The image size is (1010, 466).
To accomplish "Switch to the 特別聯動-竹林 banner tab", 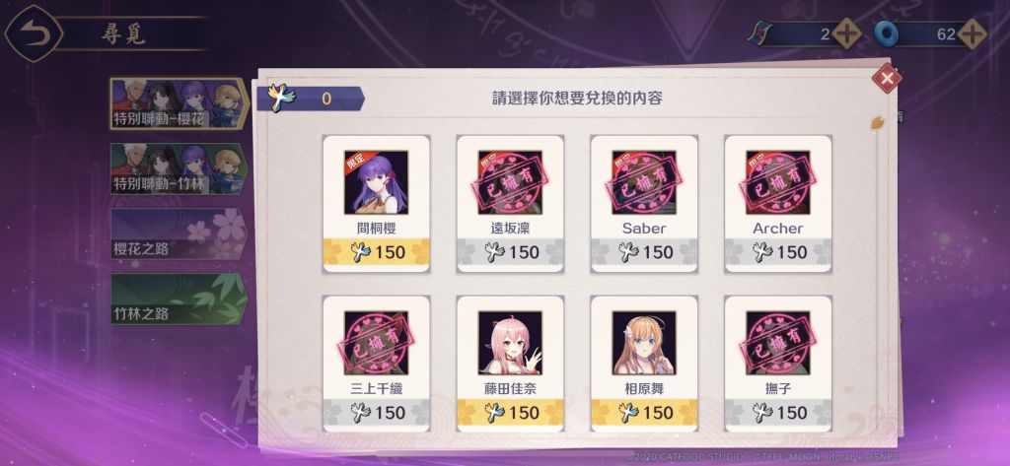I will click(180, 168).
